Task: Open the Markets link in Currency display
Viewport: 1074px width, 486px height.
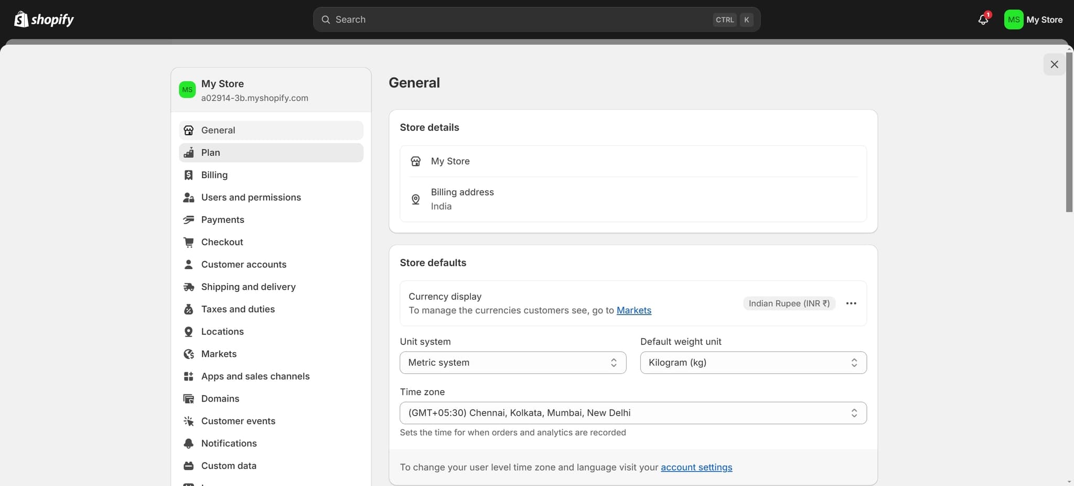Action: click(x=633, y=310)
